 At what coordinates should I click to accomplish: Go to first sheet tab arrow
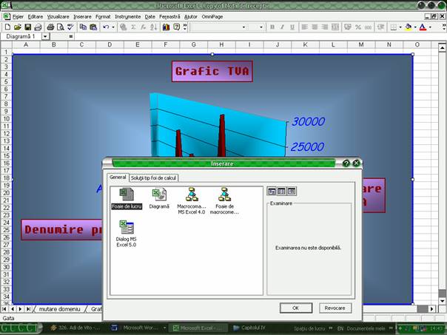[4, 309]
